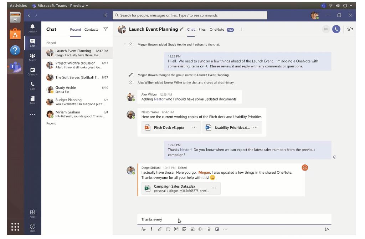
Task: Start a new chat with compose icon
Action: coord(106,15)
